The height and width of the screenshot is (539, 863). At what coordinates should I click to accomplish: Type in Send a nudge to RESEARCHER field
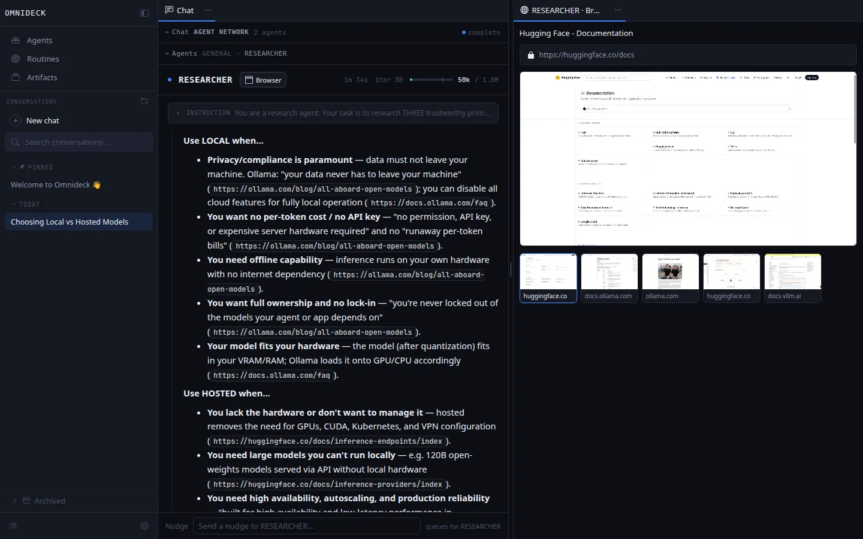[x=306, y=526]
